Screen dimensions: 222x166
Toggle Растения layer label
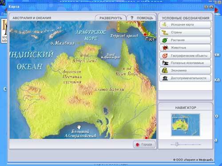[178, 40]
